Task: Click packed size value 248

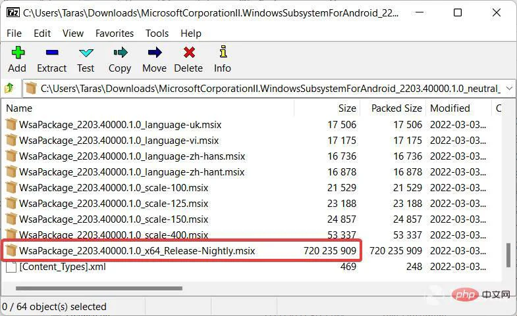Action: [x=414, y=266]
